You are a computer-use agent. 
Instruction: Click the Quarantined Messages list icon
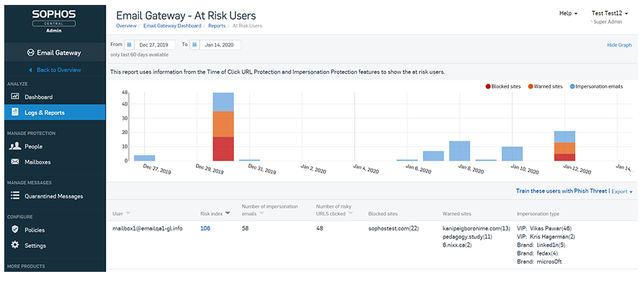15,196
